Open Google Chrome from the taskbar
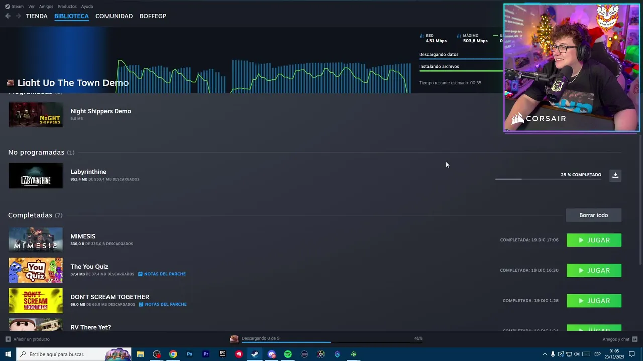Viewport: 643px width, 361px height. pos(173,354)
